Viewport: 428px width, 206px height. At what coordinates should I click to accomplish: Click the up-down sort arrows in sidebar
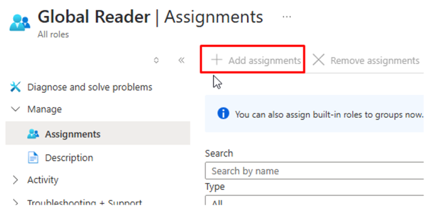click(x=156, y=60)
